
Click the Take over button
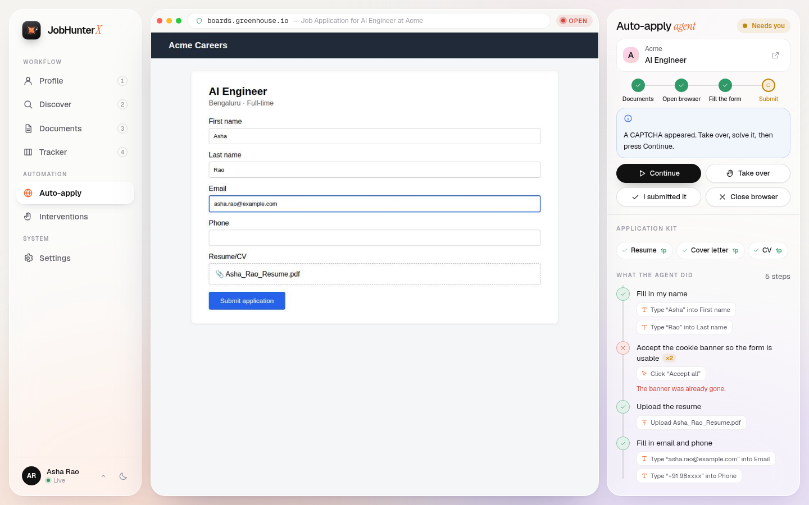748,173
